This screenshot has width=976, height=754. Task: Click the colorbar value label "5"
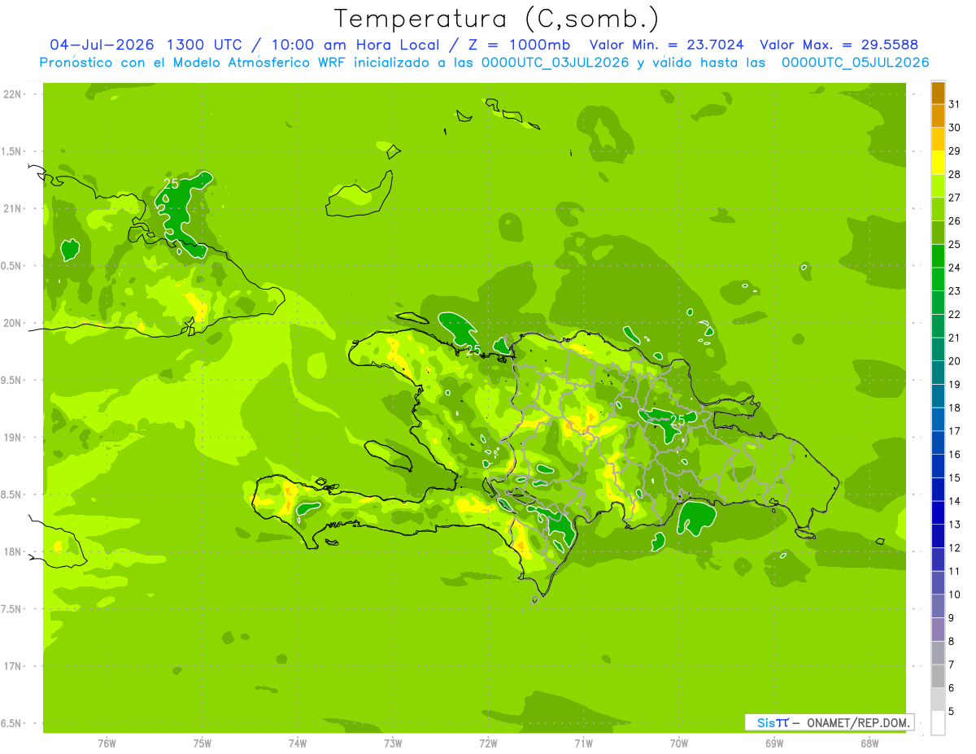tap(952, 712)
